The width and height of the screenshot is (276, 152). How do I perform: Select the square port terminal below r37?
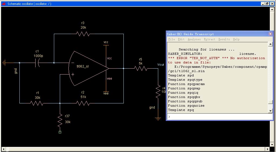[60, 132]
